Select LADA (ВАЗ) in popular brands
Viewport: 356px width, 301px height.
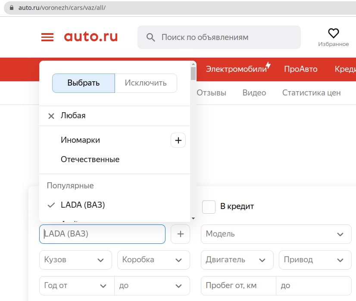115,205
